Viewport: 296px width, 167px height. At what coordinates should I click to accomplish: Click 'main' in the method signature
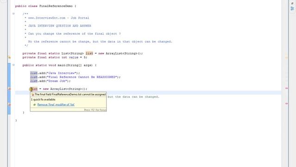coord(62,65)
